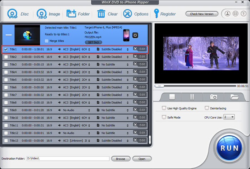Click the Edit button for Title10

140,117
